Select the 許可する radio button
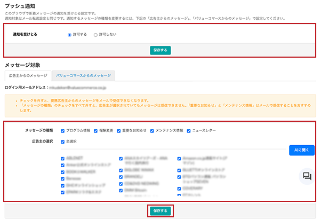This screenshot has width=320, height=220. pos(69,35)
